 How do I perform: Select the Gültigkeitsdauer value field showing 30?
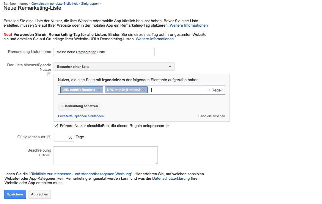point(64,137)
